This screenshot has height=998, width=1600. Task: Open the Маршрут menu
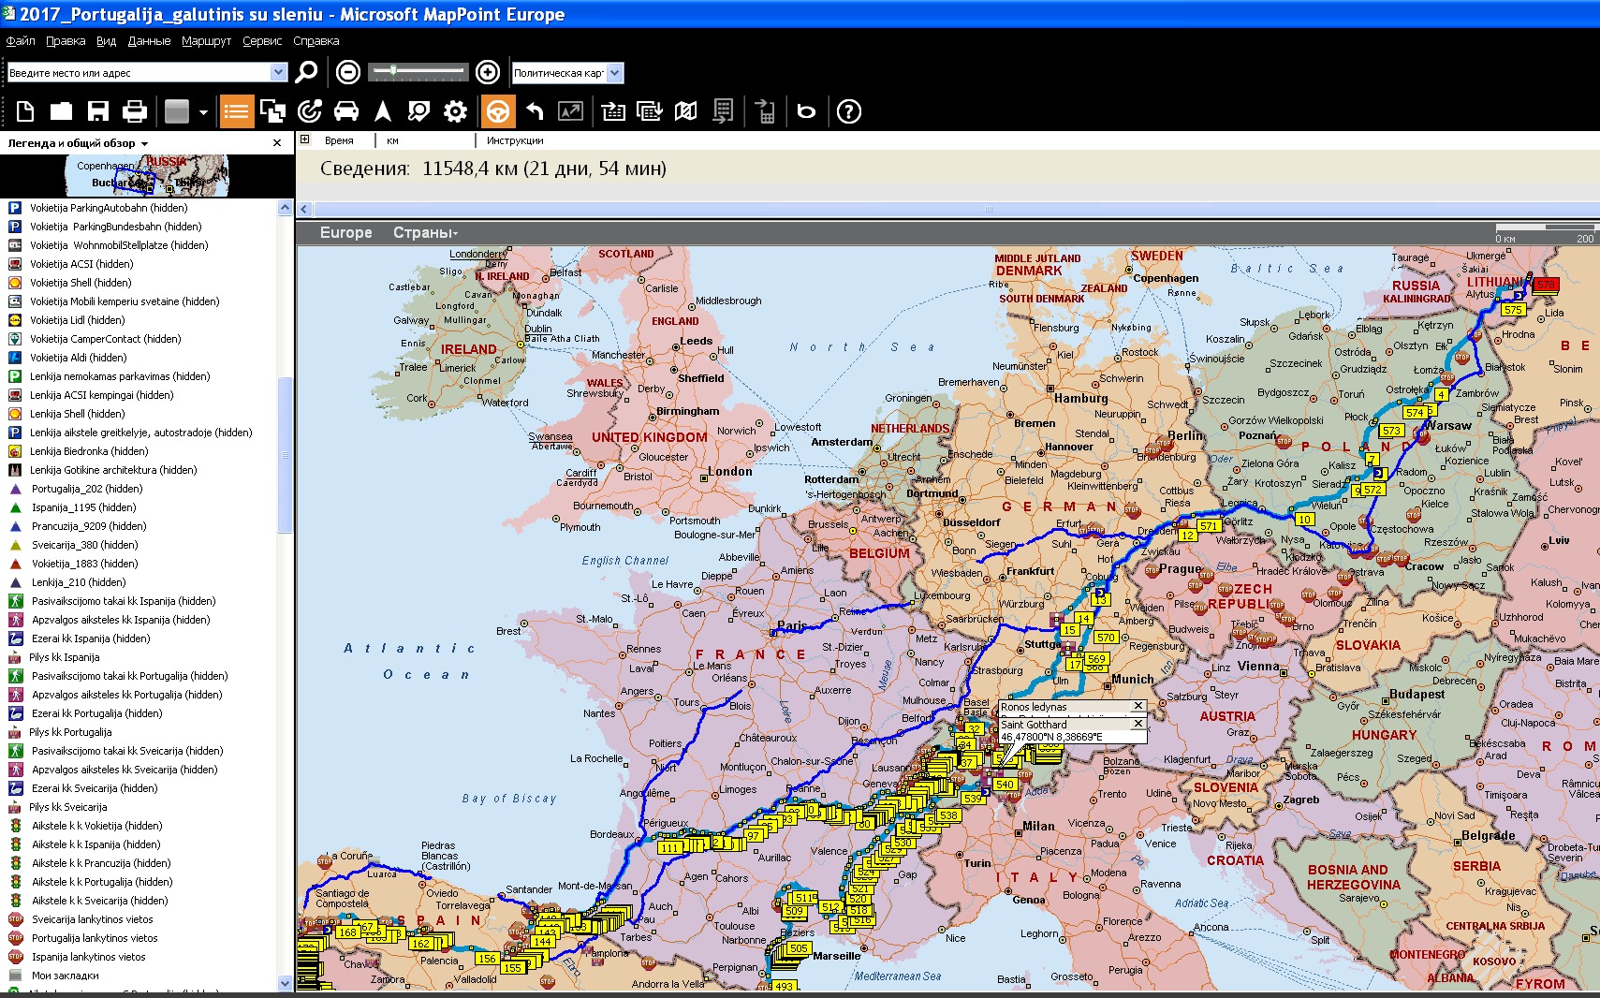[206, 41]
